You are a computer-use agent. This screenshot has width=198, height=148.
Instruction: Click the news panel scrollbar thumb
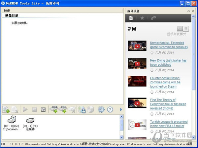(193, 54)
